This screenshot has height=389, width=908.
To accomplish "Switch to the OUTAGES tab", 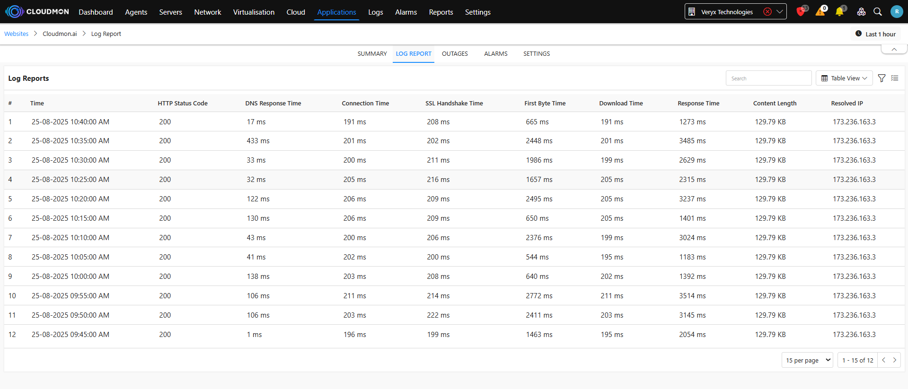I will [x=455, y=54].
